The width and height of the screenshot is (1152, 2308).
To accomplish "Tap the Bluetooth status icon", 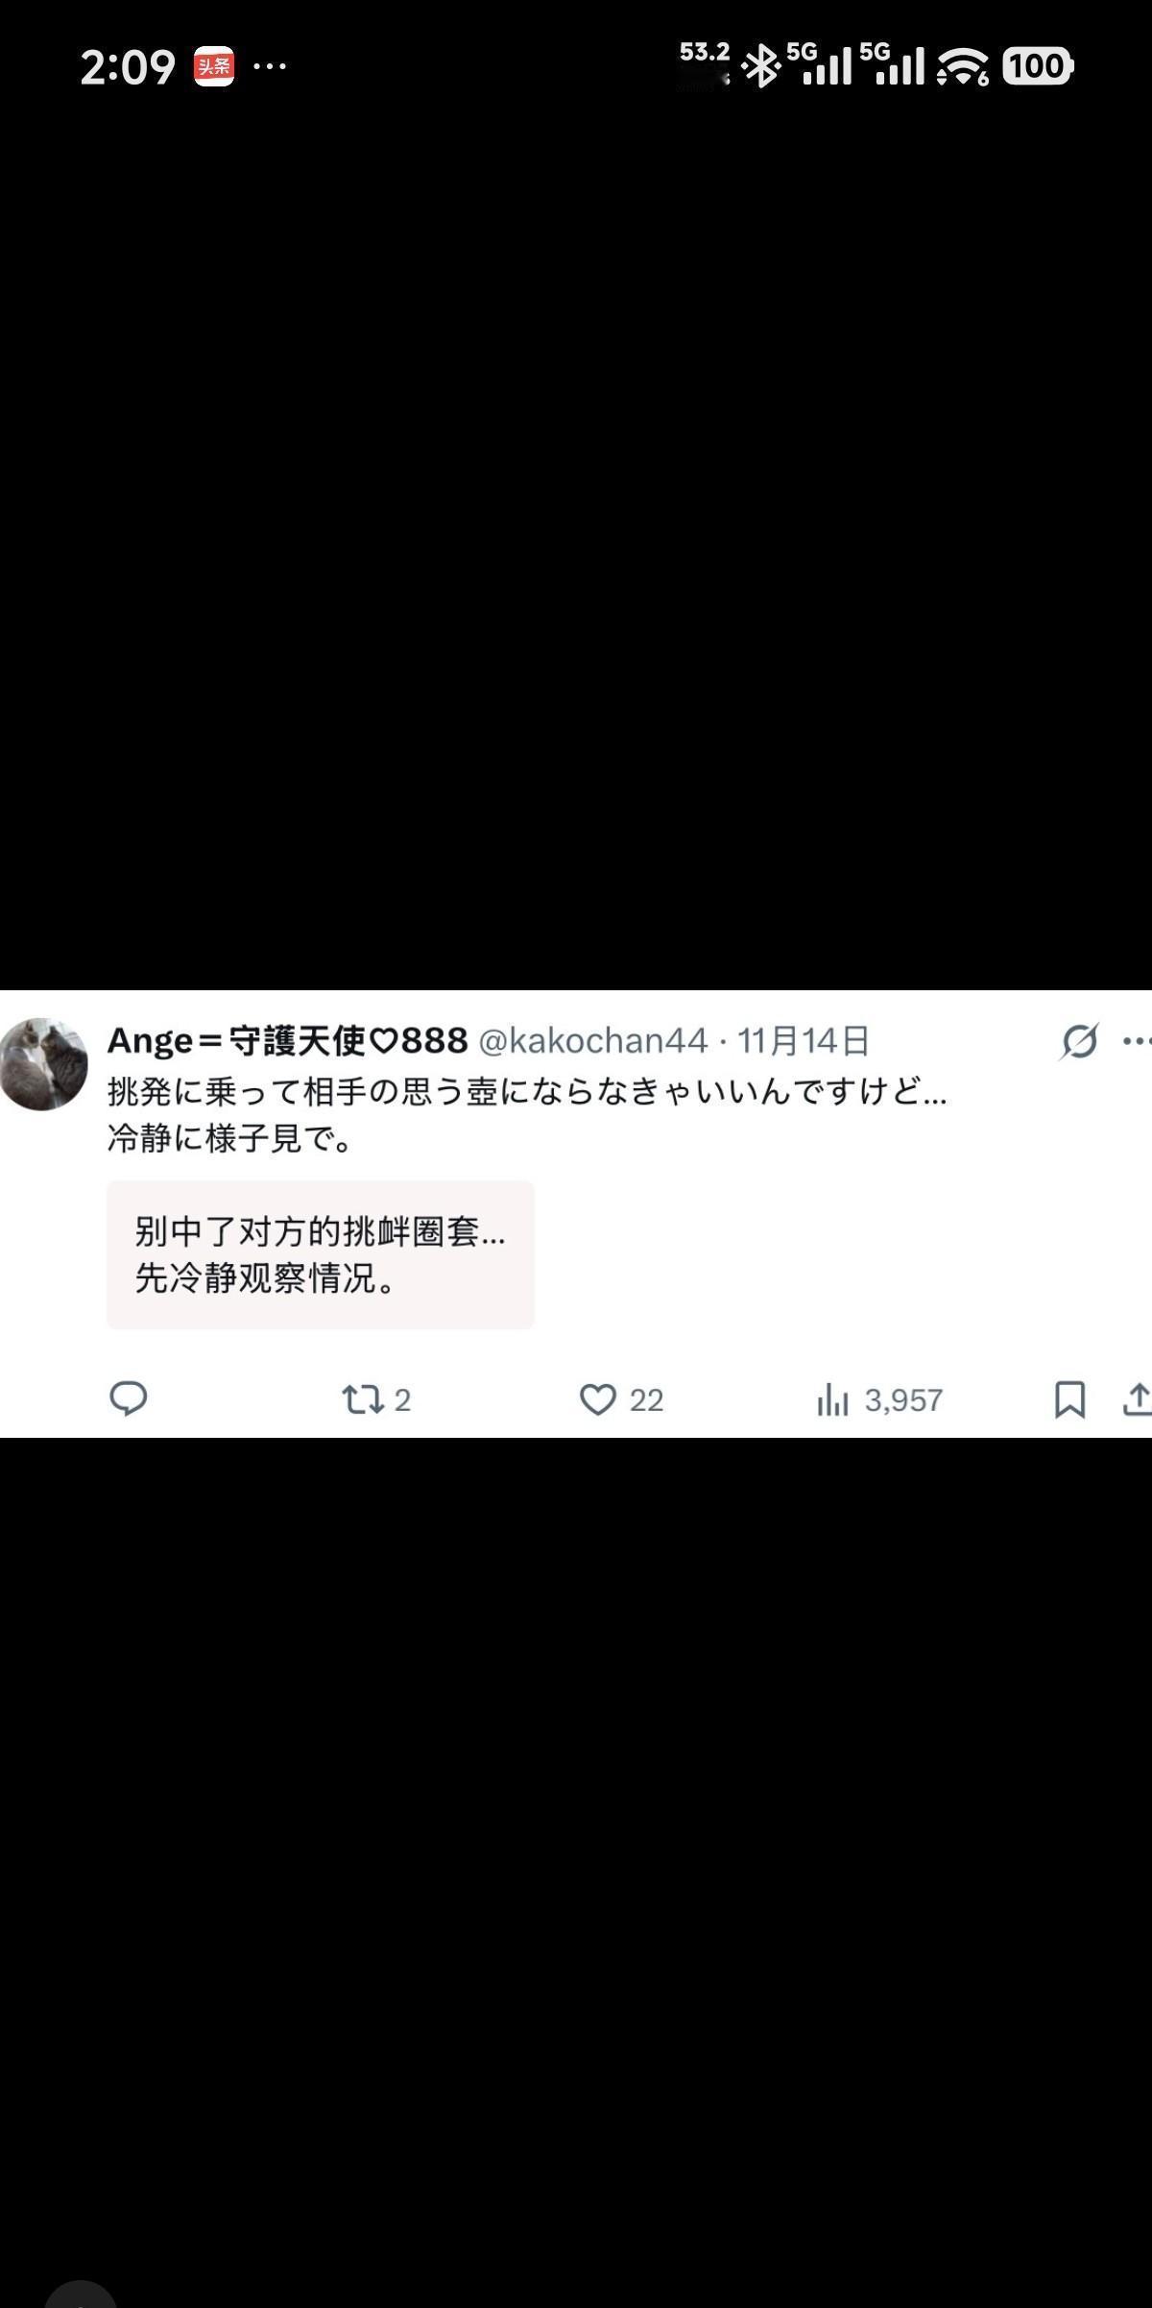I will click(x=763, y=66).
